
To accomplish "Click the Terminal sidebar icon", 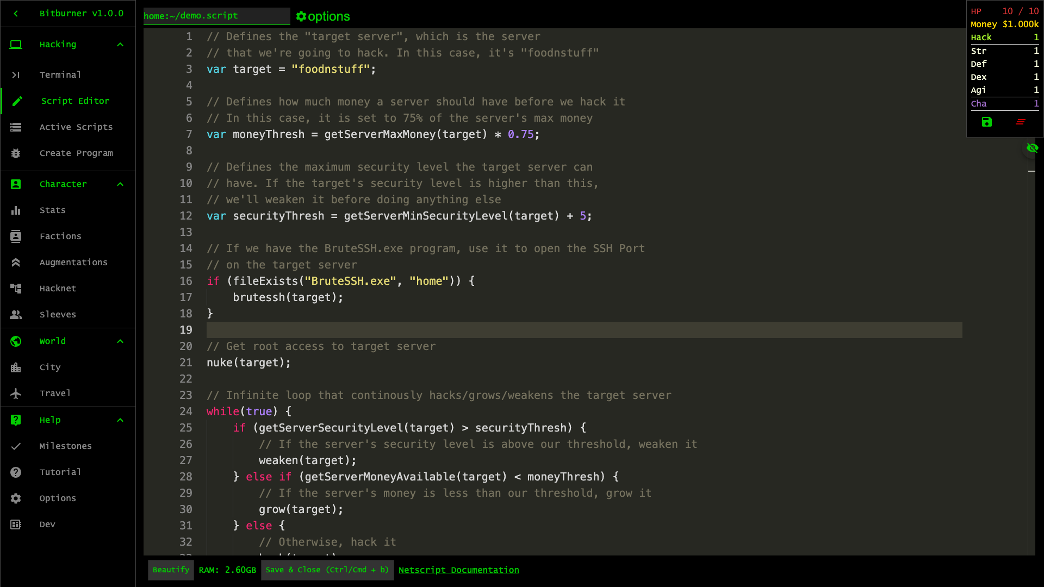I will tap(16, 75).
